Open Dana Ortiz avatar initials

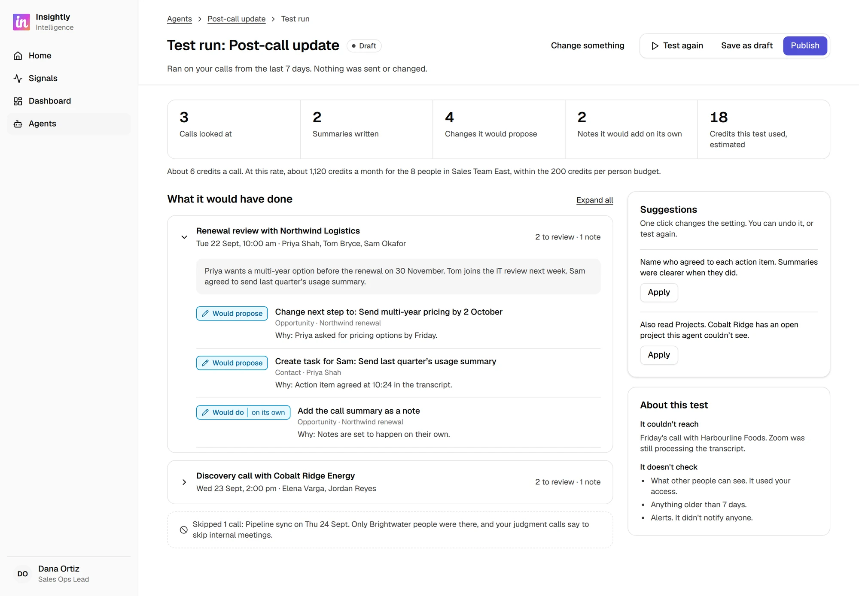[23, 574]
